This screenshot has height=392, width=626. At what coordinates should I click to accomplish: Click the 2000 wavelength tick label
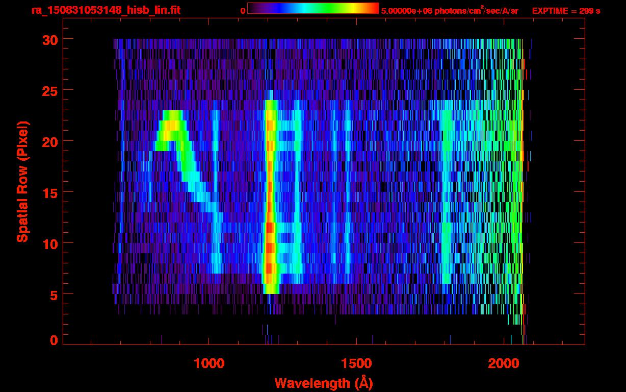click(x=504, y=363)
